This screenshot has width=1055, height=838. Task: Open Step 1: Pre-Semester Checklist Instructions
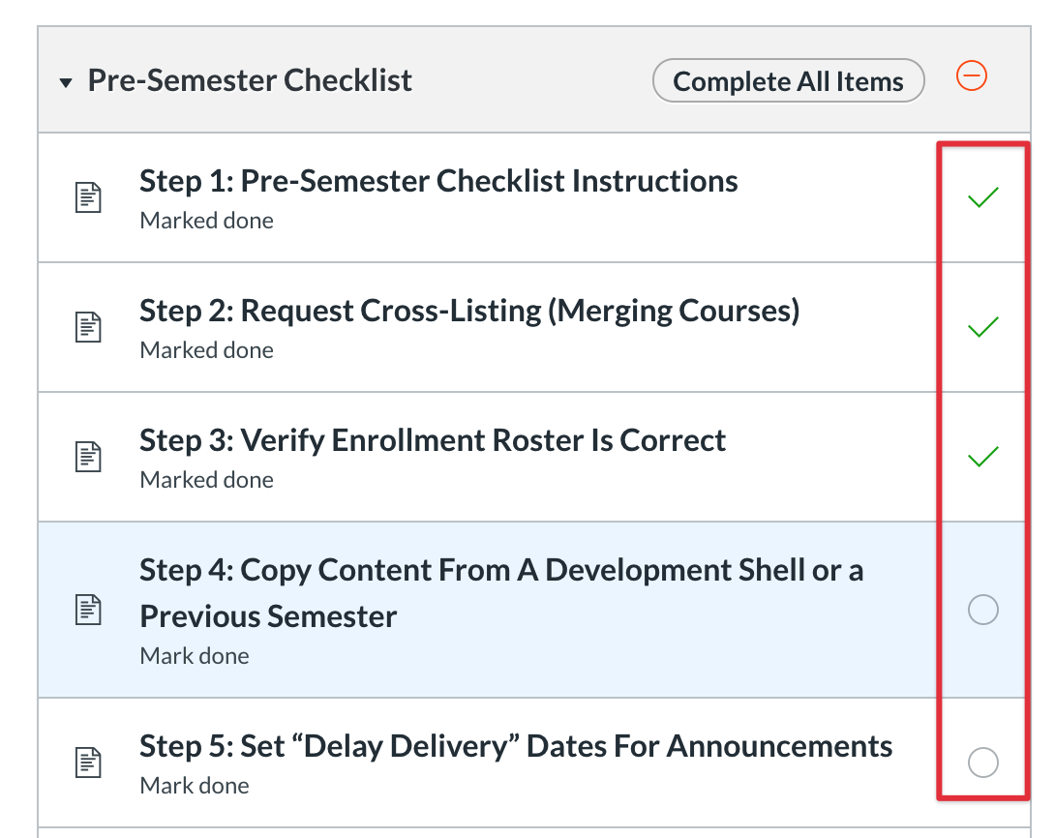click(x=438, y=181)
